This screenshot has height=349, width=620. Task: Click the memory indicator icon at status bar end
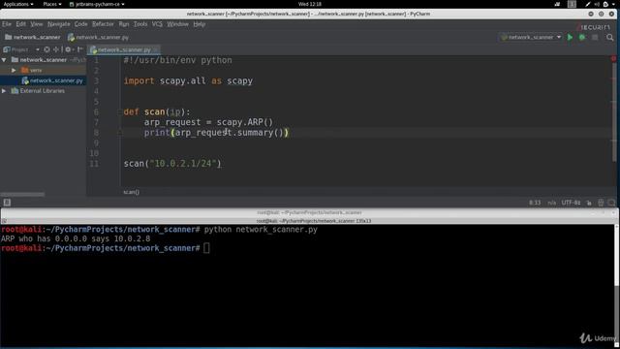pos(611,203)
